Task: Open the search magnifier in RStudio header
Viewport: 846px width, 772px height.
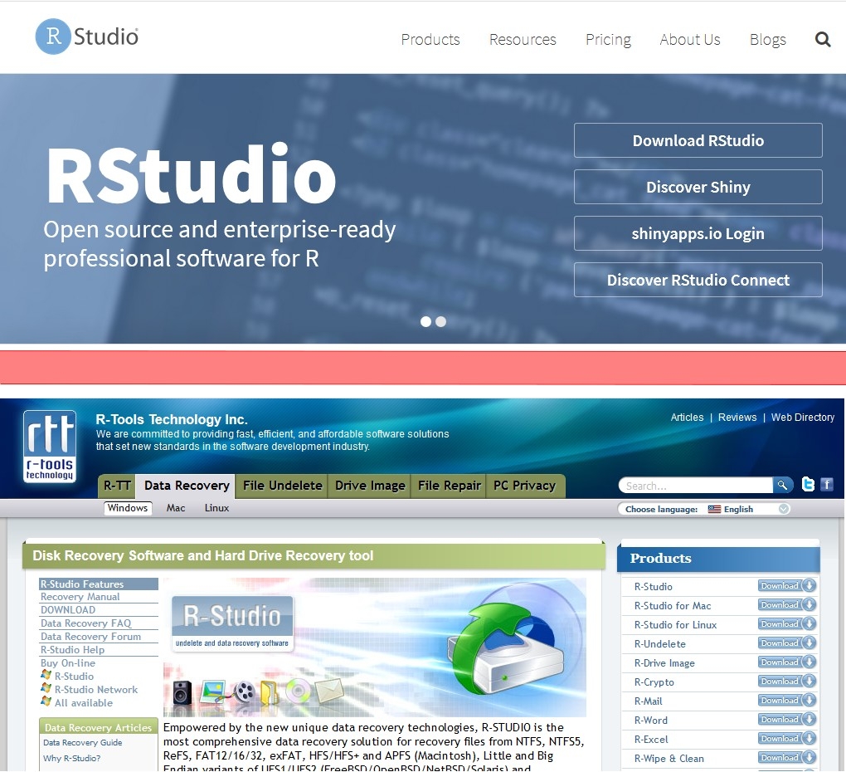Action: click(x=822, y=39)
